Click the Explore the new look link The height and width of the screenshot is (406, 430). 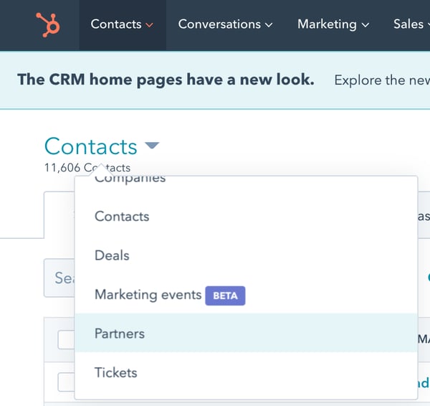click(382, 80)
